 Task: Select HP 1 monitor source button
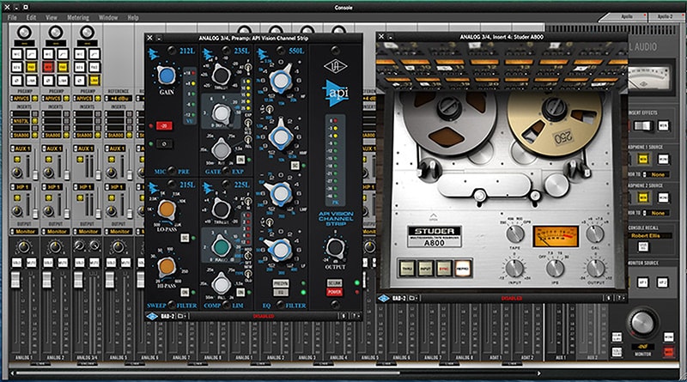coord(642,282)
